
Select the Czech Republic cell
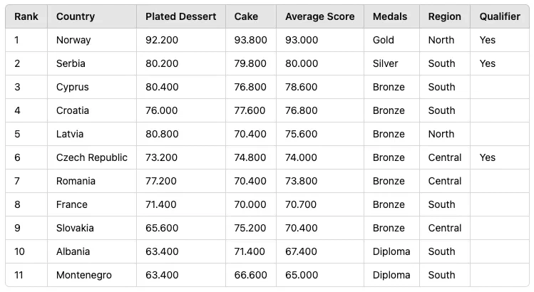click(91, 157)
